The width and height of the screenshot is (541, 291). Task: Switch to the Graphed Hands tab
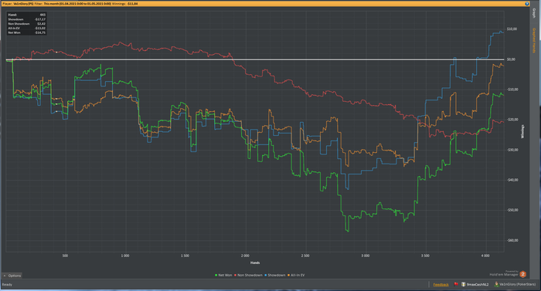click(x=534, y=40)
